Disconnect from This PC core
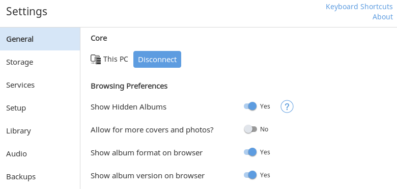This screenshot has width=397, height=189. (x=157, y=59)
